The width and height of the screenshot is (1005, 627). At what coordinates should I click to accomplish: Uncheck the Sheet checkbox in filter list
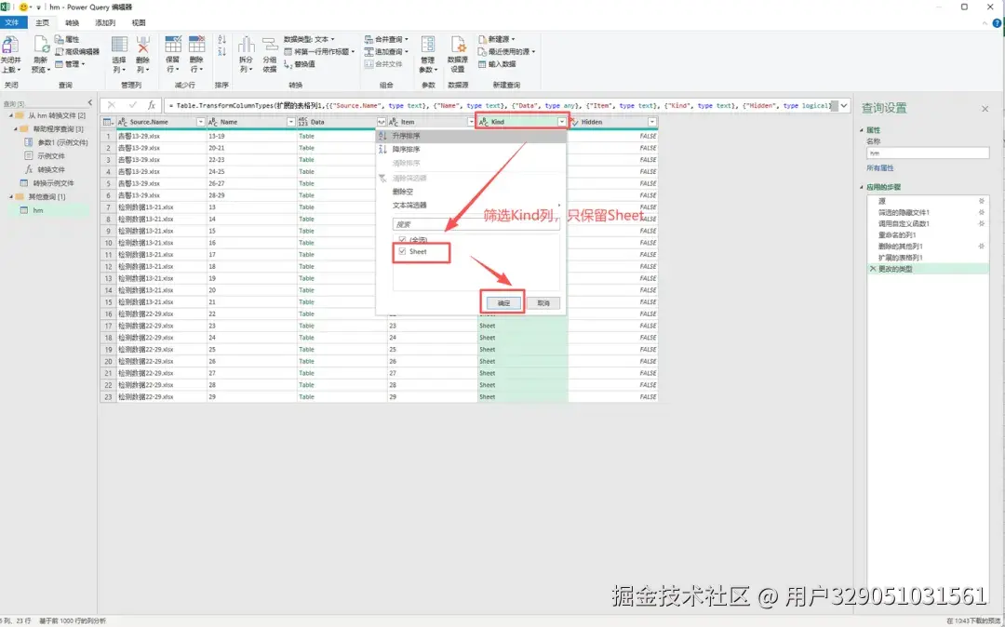click(x=403, y=251)
